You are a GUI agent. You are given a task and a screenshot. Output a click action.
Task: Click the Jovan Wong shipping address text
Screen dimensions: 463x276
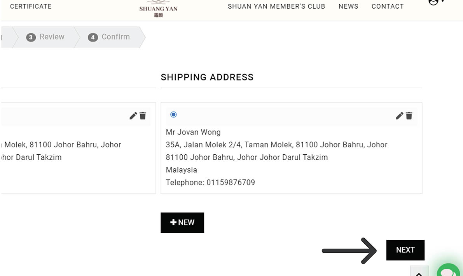point(276,145)
